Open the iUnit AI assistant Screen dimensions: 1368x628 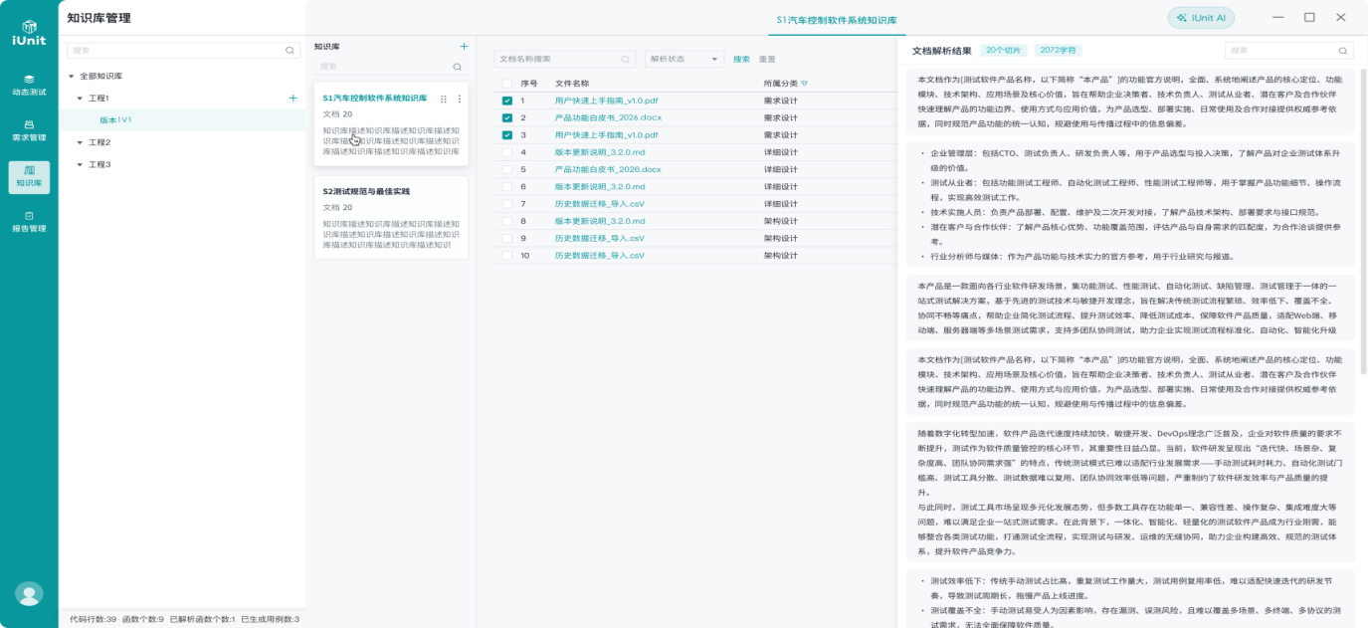[x=1202, y=18]
